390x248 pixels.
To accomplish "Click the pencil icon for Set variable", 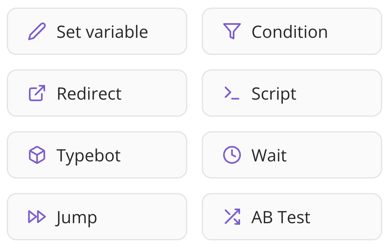I will [x=37, y=32].
